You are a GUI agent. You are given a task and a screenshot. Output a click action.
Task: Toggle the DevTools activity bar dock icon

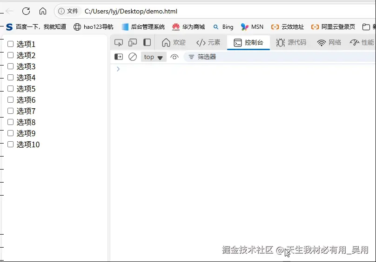(x=147, y=42)
